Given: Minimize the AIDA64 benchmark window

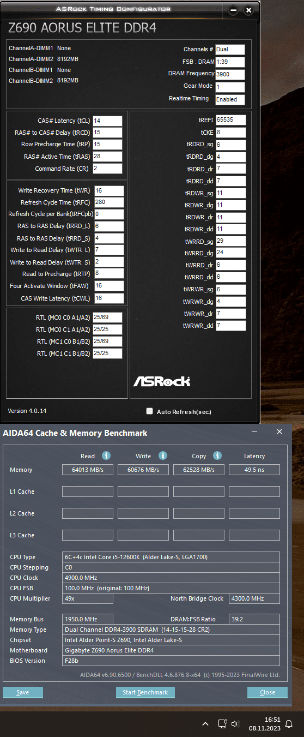Looking at the screenshot, I should [x=255, y=432].
